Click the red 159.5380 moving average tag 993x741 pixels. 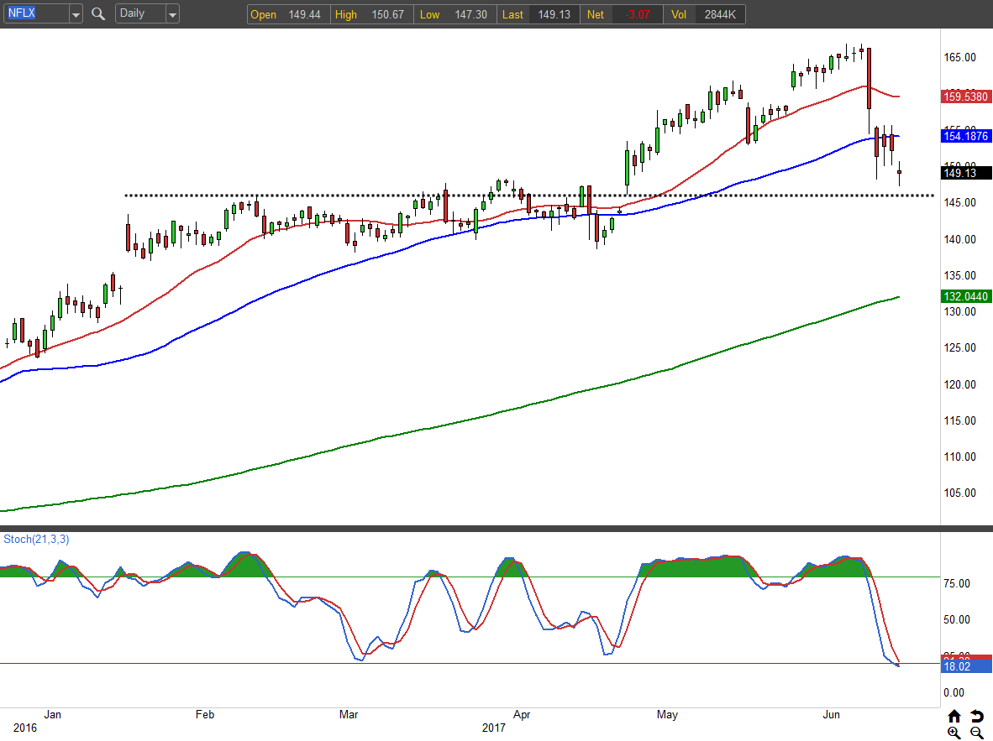point(967,97)
